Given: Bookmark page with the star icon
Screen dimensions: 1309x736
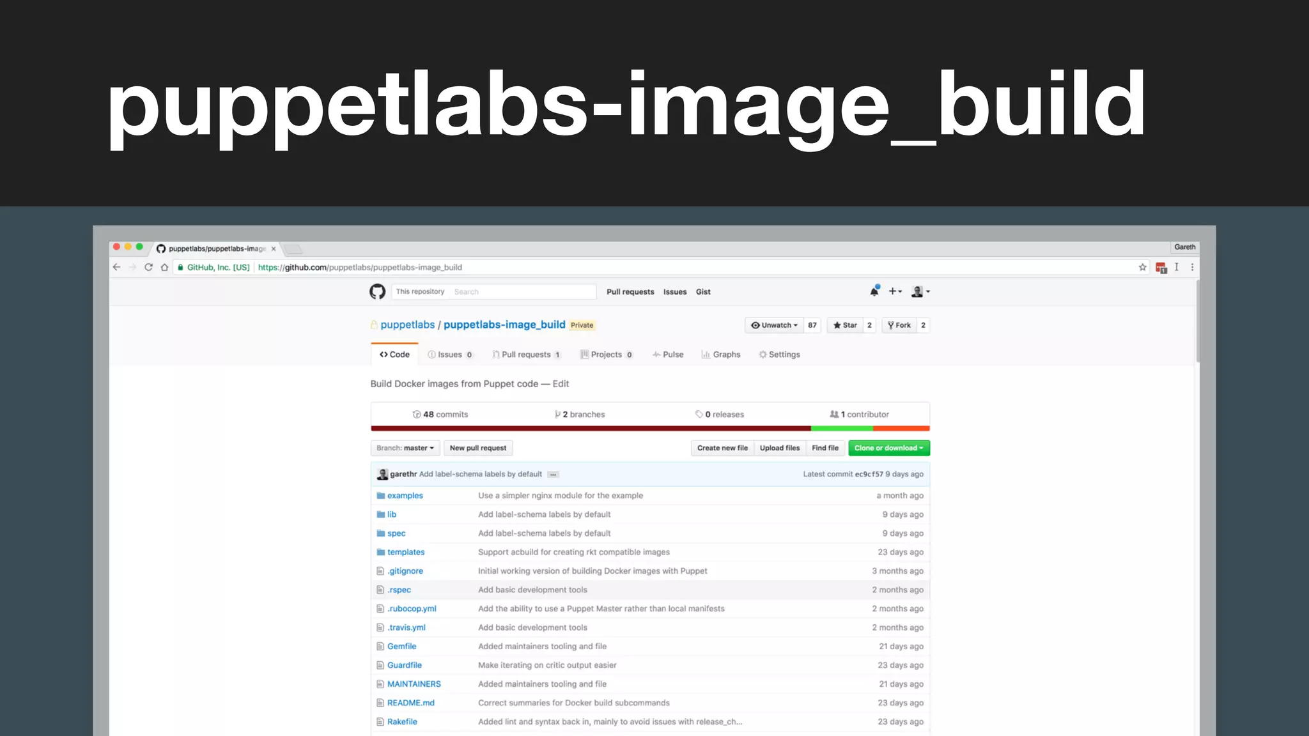Looking at the screenshot, I should pyautogui.click(x=1143, y=267).
